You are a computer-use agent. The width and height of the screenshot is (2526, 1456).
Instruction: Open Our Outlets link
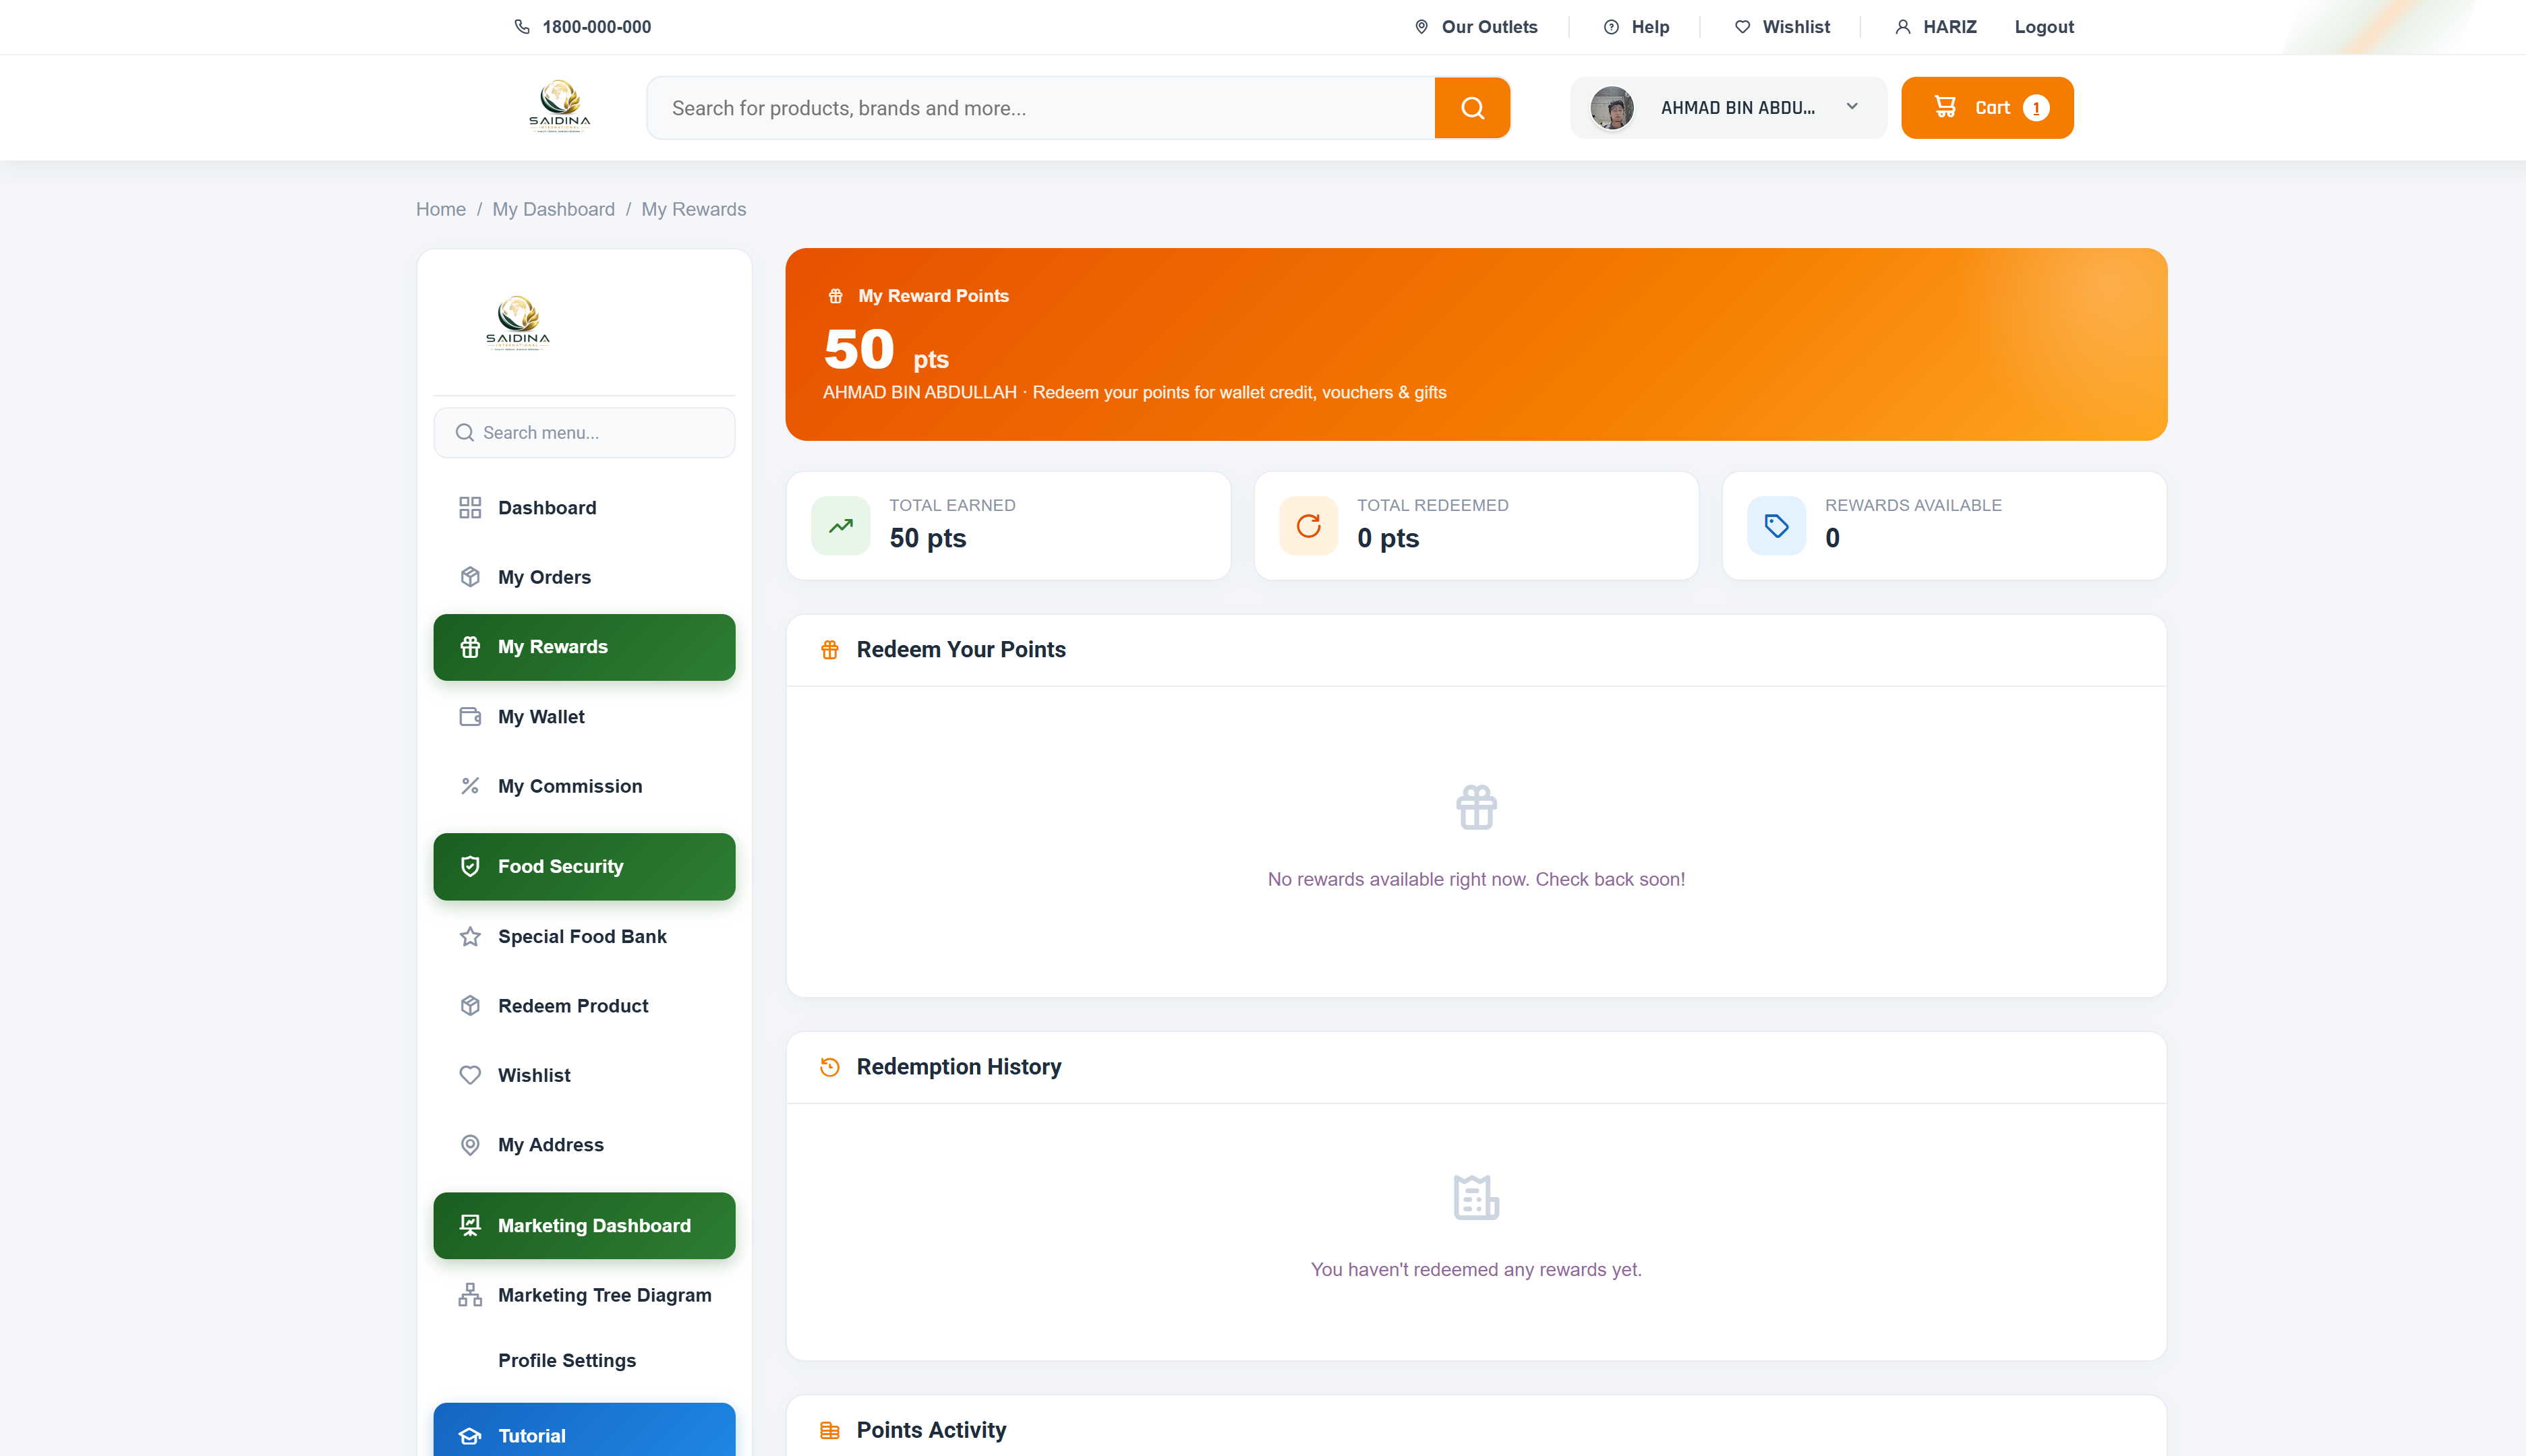[1475, 27]
